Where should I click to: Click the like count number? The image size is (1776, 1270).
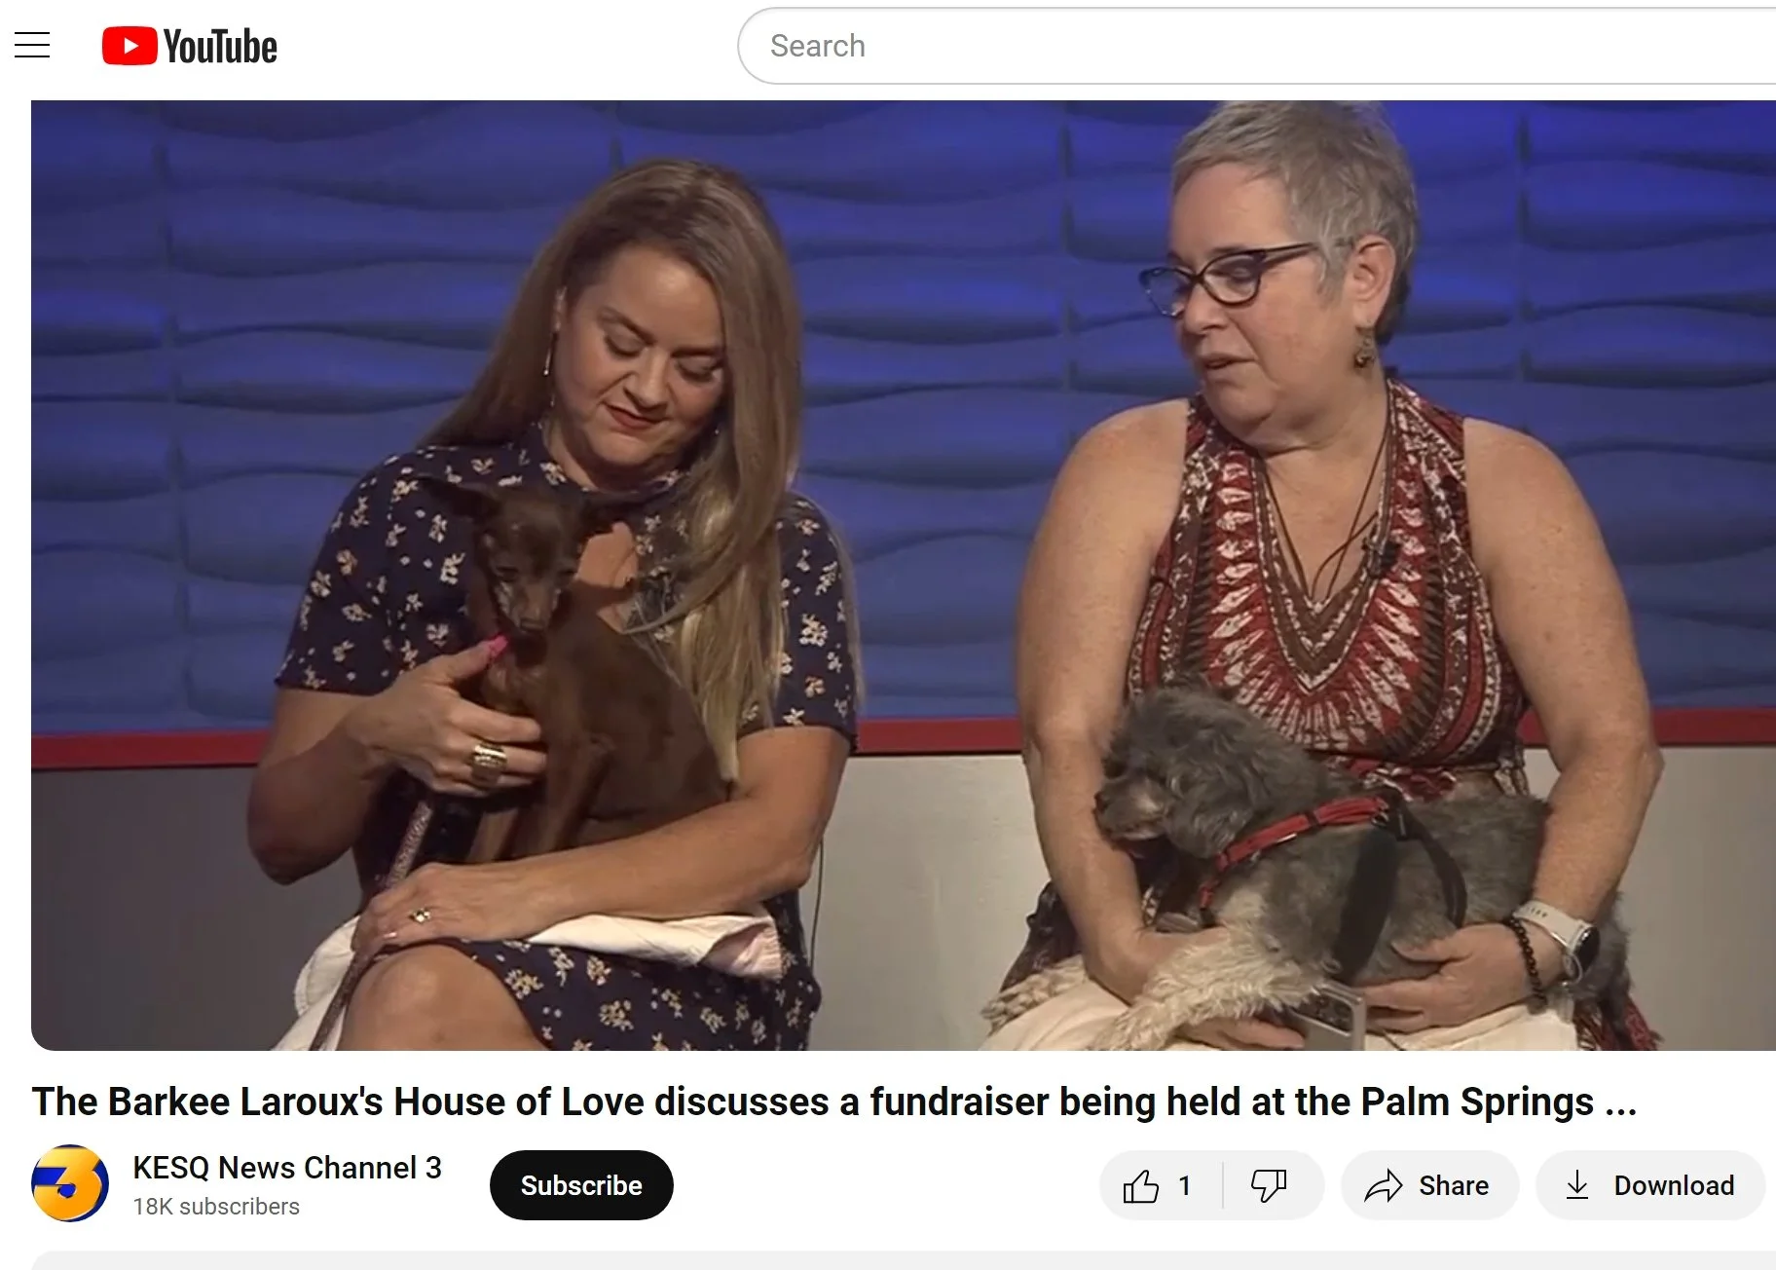1185,1185
